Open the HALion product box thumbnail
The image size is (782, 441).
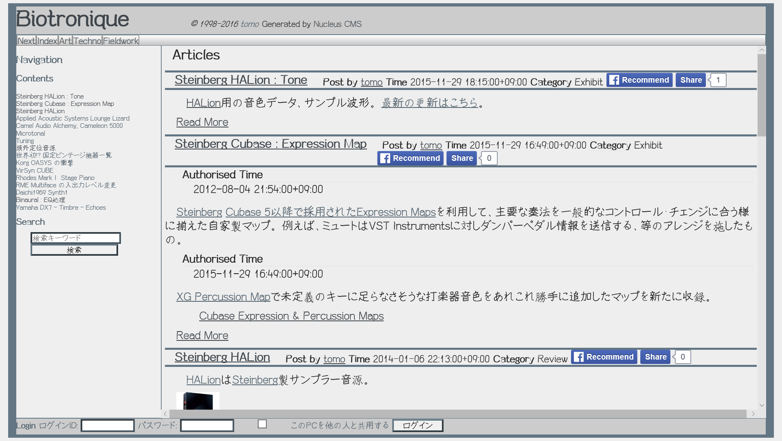coord(198,401)
